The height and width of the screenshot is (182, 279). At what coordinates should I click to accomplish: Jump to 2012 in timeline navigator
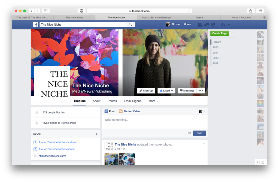(x=215, y=63)
